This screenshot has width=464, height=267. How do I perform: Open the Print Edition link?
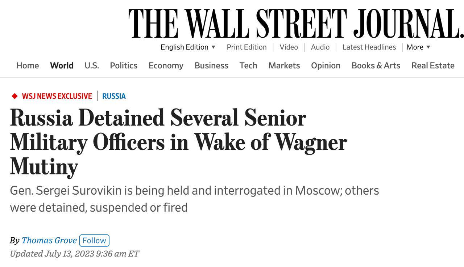246,47
